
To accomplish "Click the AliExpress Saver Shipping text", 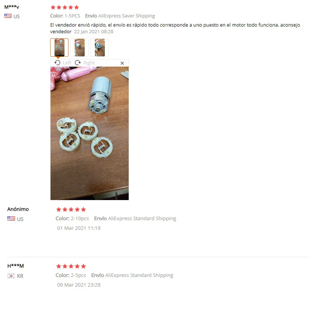I will tap(127, 16).
